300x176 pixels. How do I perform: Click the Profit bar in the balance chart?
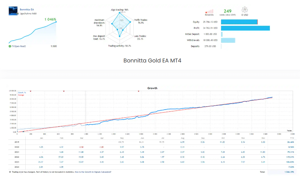point(245,28)
